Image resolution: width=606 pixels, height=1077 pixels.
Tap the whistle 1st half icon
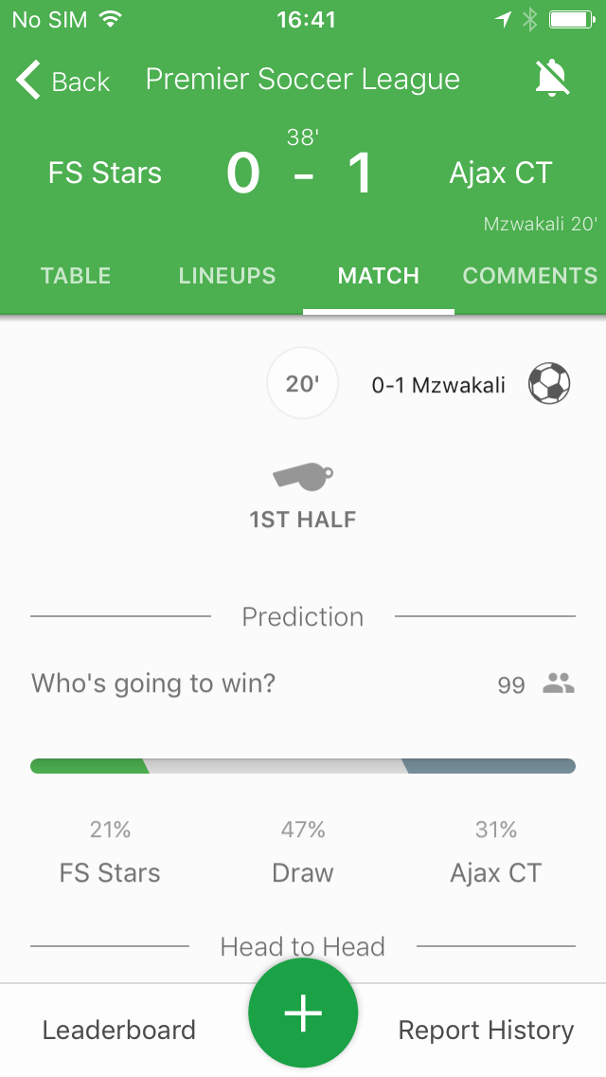point(303,477)
